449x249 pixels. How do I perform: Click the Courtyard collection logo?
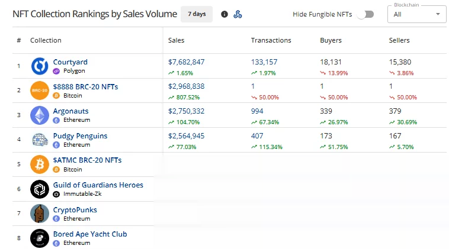point(40,66)
